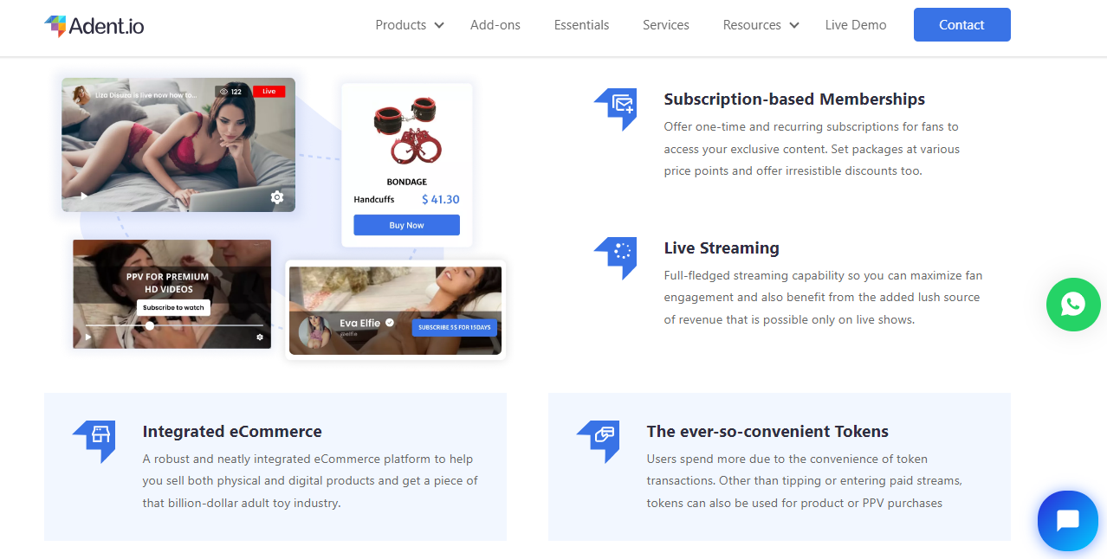The width and height of the screenshot is (1107, 559).
Task: Click the Integrated eCommerce heading
Action: tap(232, 432)
